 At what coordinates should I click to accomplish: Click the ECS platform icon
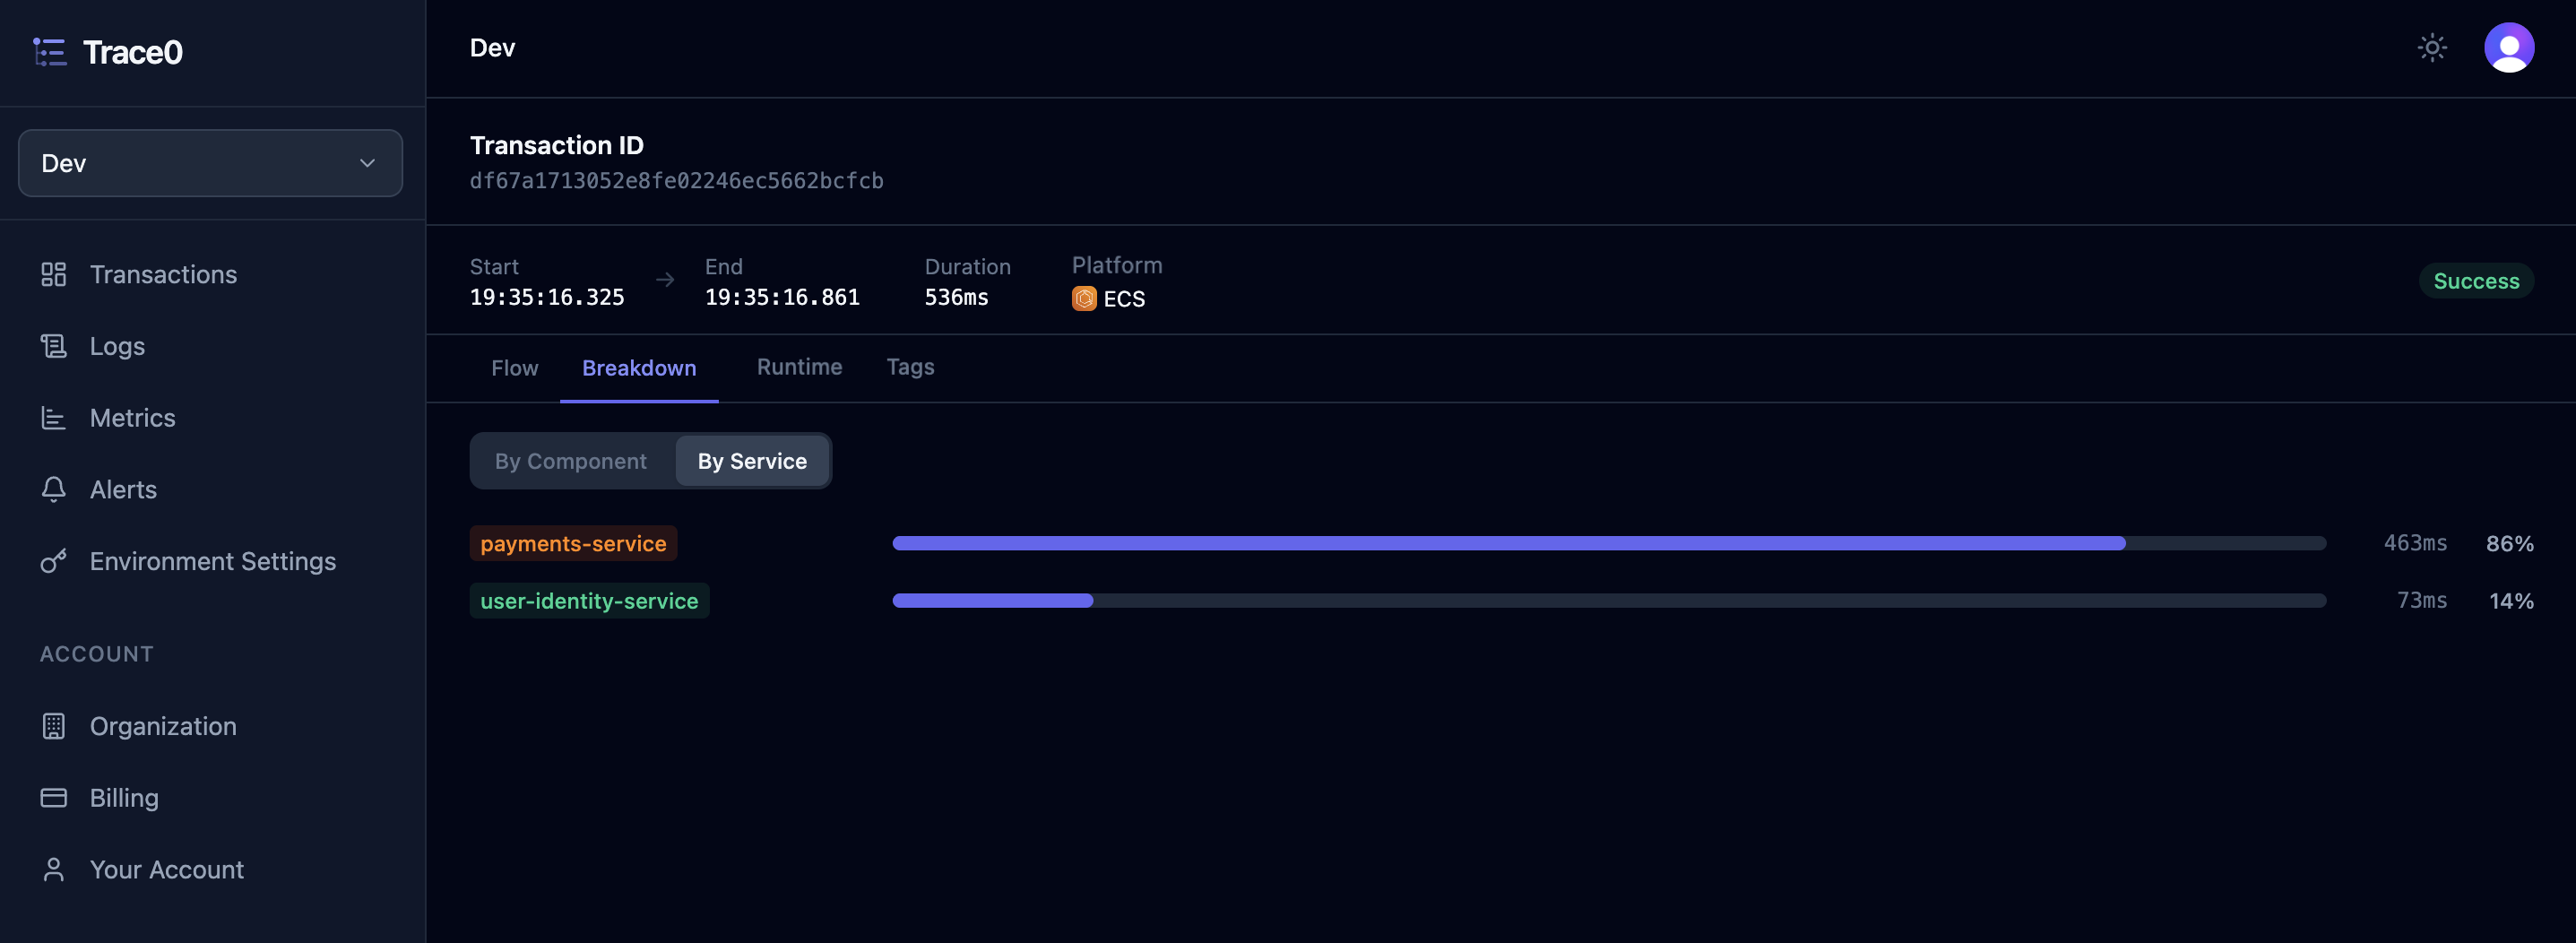coord(1084,299)
